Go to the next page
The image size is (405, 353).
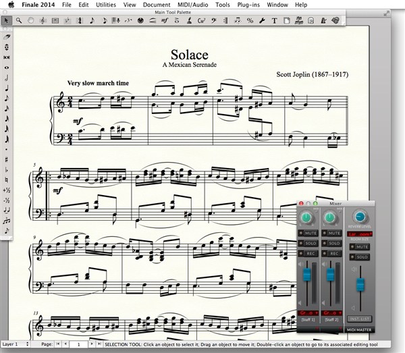tap(92, 344)
